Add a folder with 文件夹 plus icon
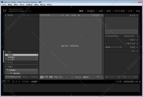The height and width of the screenshot is (97, 143). [37, 63]
